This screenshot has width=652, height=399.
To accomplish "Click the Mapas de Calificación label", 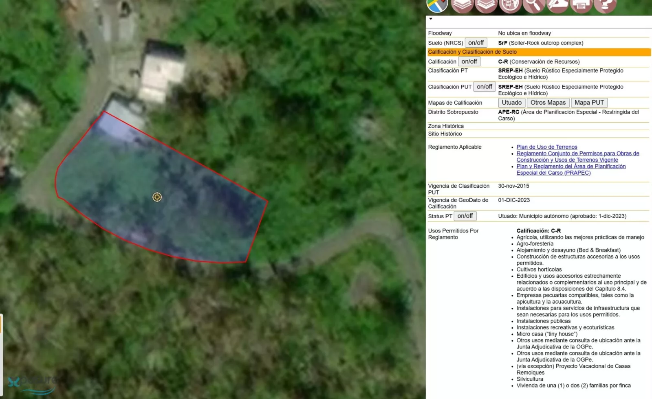I will pos(455,103).
